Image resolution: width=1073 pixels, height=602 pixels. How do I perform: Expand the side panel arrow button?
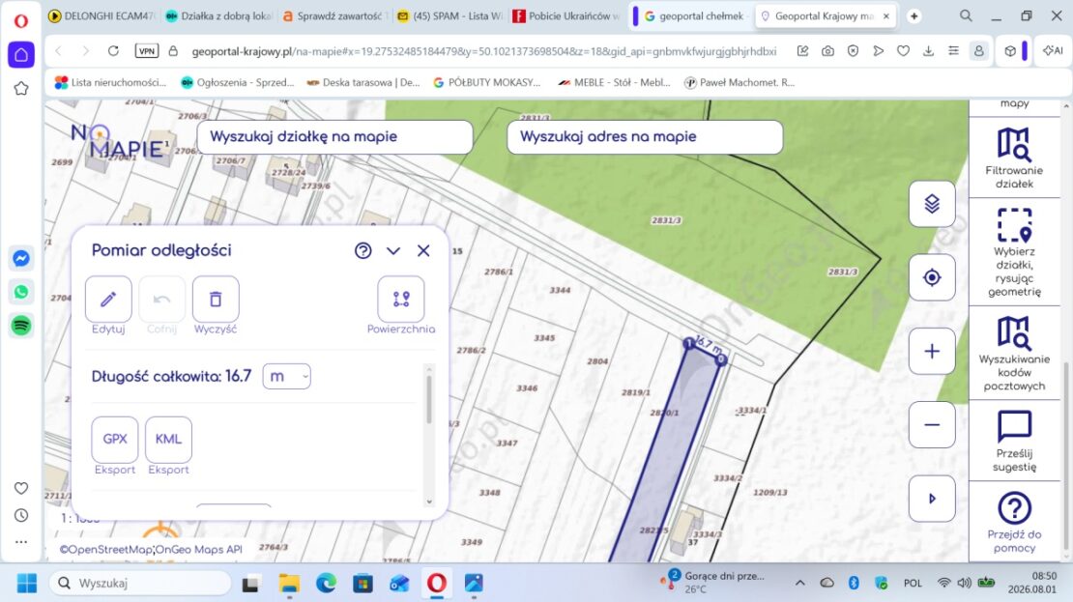(932, 499)
